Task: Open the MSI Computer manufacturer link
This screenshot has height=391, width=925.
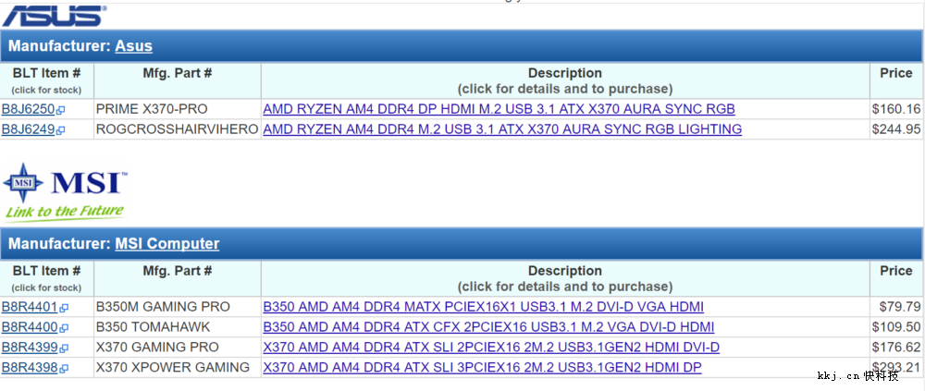Action: pos(166,244)
